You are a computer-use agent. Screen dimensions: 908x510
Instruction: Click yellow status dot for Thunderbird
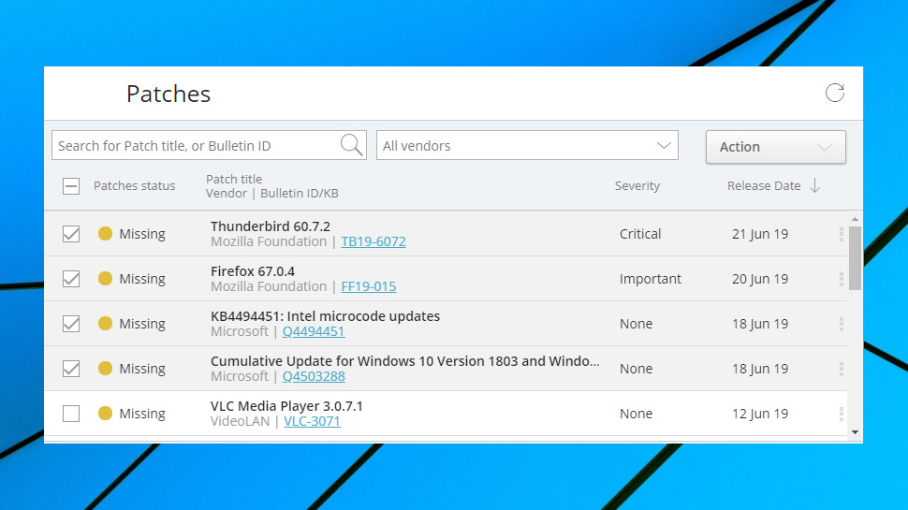point(105,233)
